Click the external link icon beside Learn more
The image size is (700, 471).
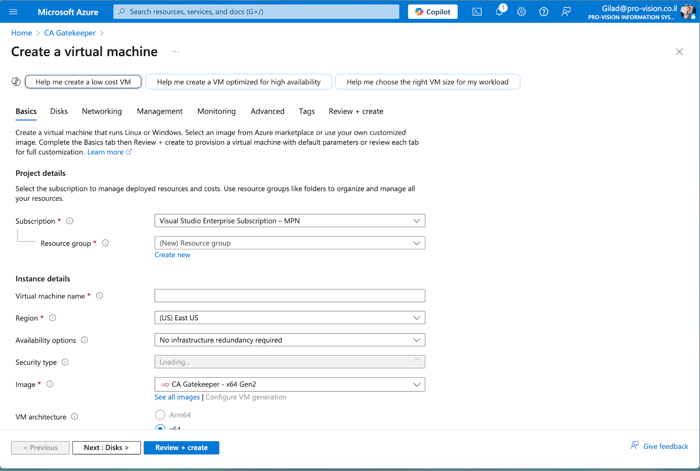pos(129,152)
